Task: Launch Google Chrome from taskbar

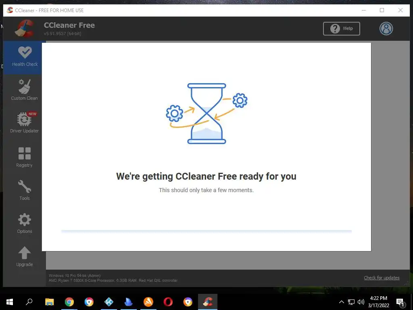Action: [x=69, y=302]
